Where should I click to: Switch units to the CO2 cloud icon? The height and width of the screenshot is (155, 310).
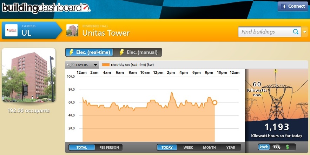[277, 147]
